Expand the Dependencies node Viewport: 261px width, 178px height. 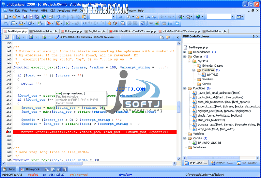185,52
